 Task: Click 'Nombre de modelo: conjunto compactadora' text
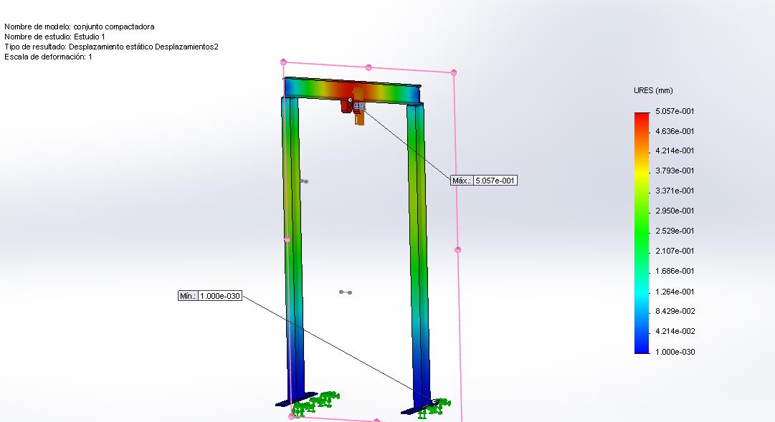click(80, 27)
